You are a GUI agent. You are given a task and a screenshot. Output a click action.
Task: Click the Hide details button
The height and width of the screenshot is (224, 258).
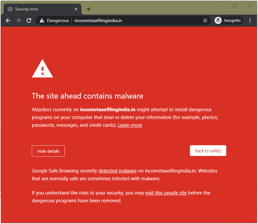[x=48, y=151]
